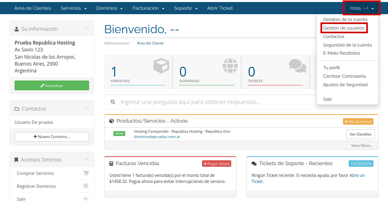This screenshot has height=204, width=388.
Task: Click the search magnifier icon in question bar
Action: tap(113, 102)
